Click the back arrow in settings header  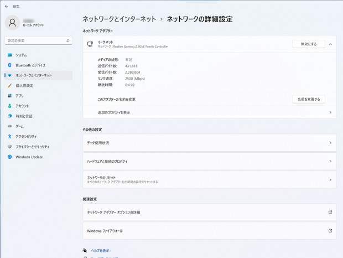[6, 6]
